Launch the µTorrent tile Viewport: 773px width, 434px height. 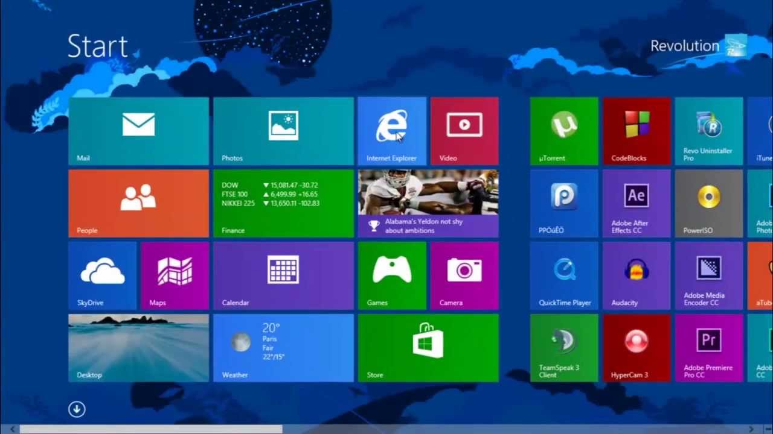point(564,131)
